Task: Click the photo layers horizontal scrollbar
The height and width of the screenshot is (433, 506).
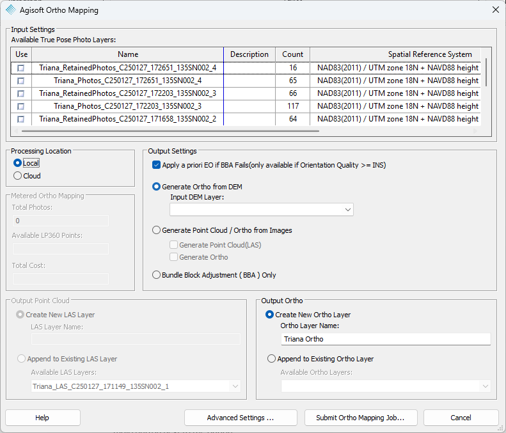Action: [170, 131]
